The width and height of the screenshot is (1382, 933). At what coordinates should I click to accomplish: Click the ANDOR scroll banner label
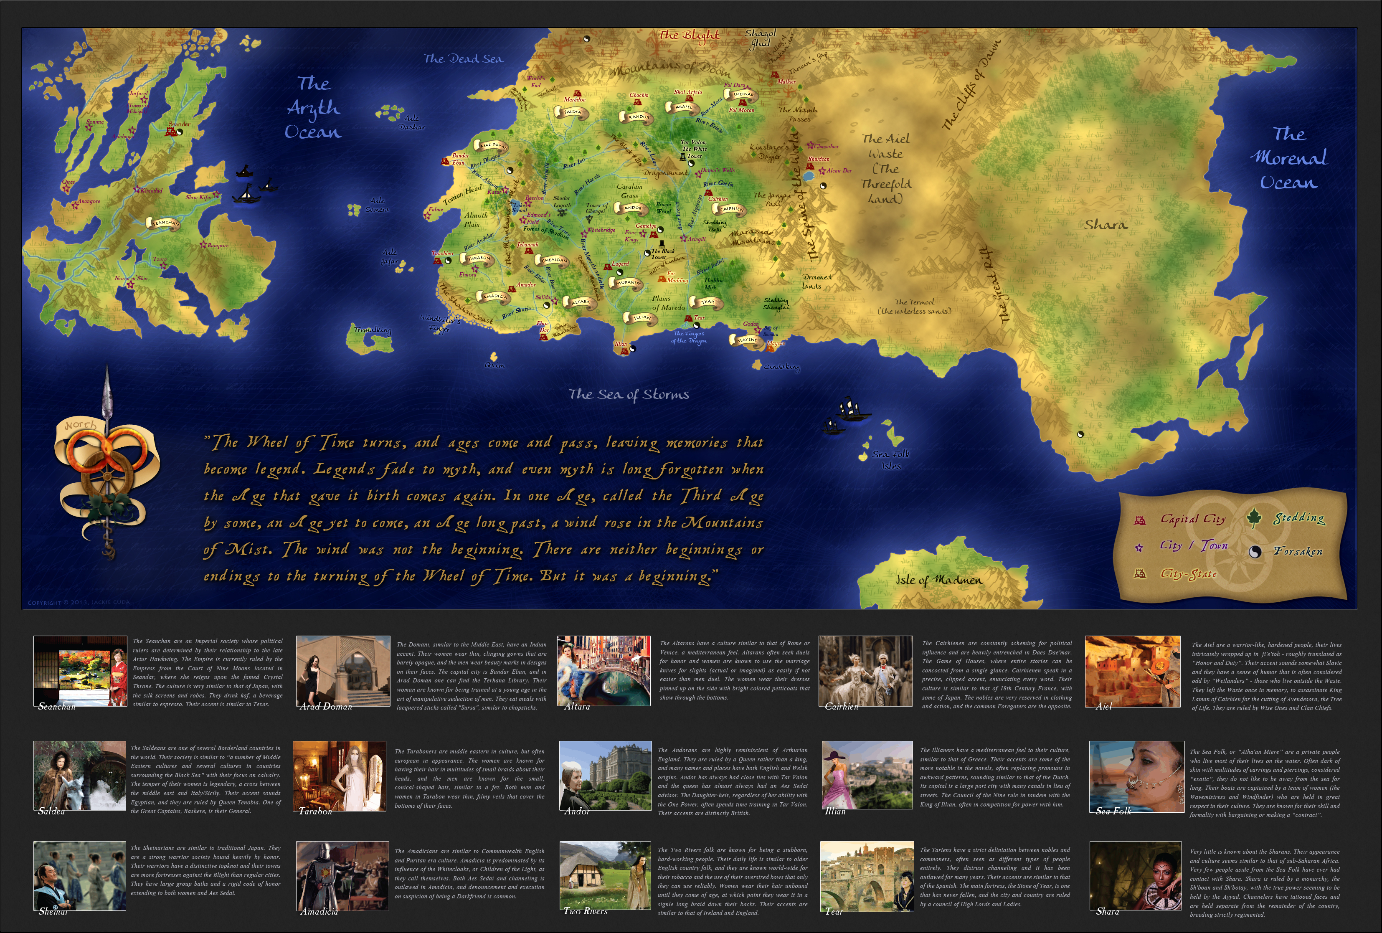(632, 208)
